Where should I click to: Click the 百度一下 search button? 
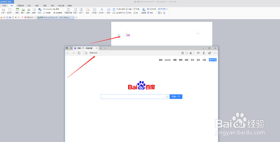click(x=176, y=96)
